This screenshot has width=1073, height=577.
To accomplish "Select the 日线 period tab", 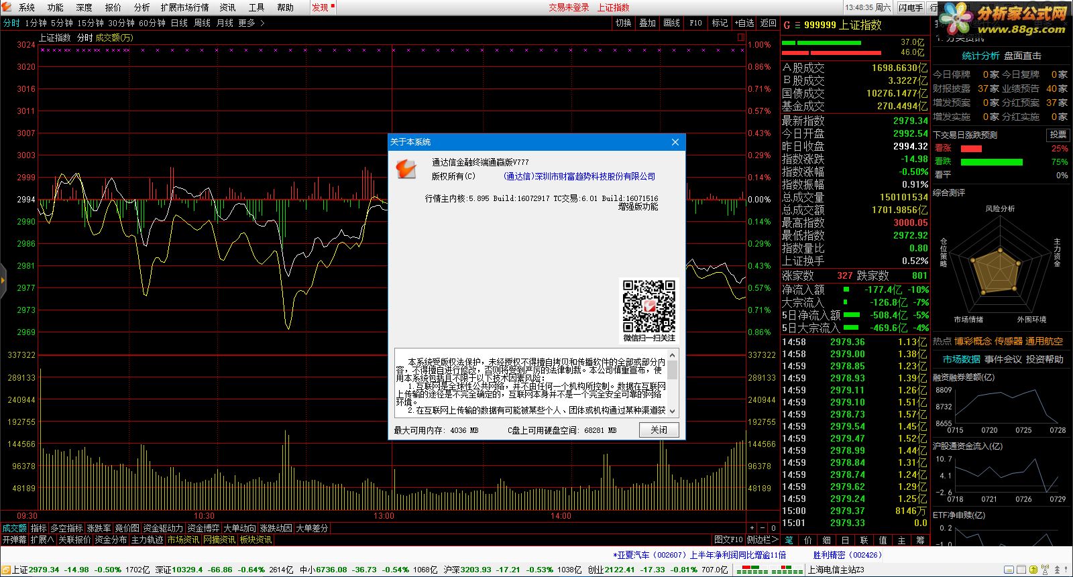I will pyautogui.click(x=179, y=23).
